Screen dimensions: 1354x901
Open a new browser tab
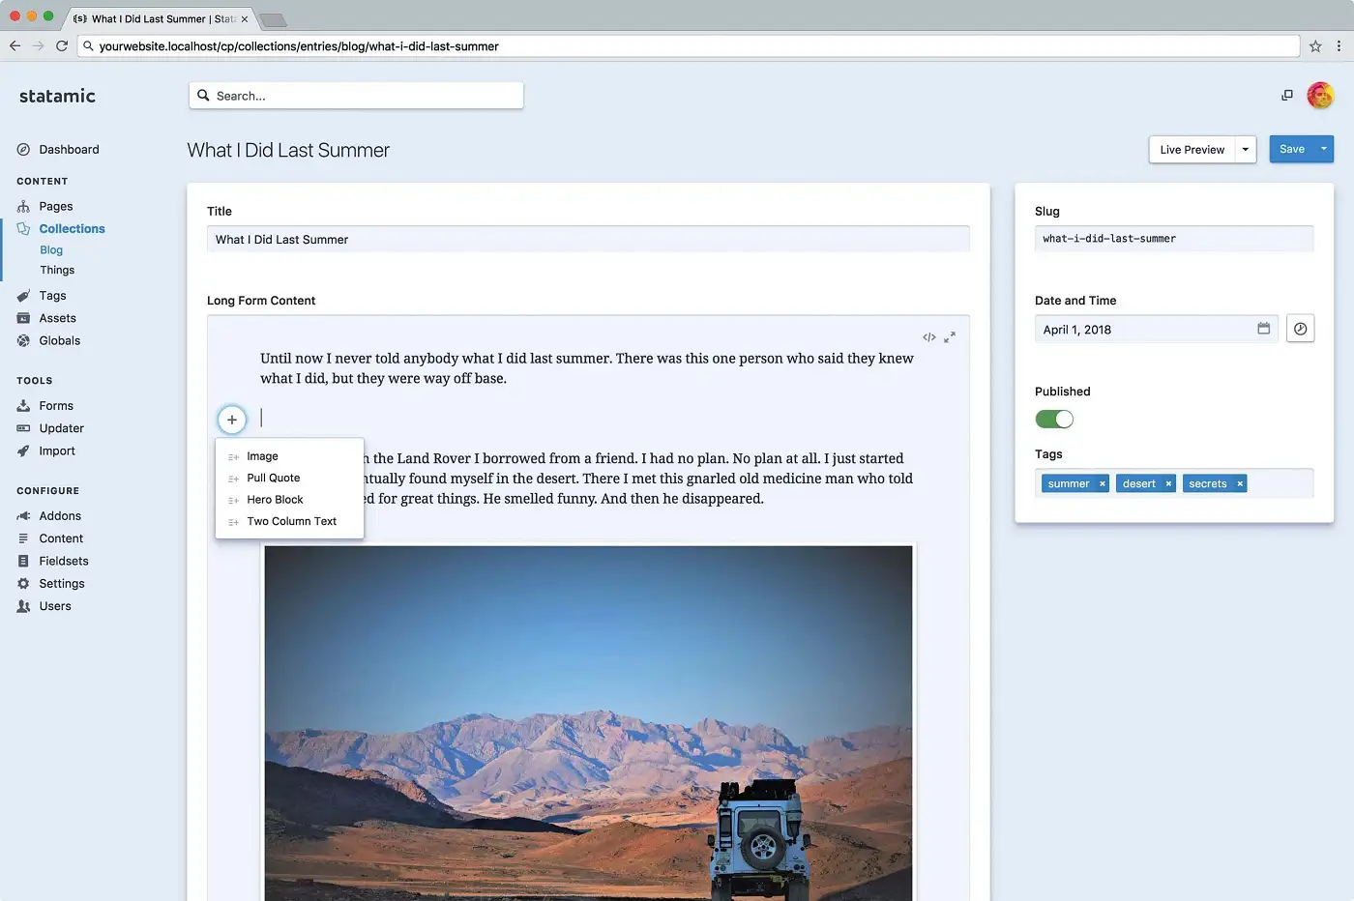pos(273,20)
